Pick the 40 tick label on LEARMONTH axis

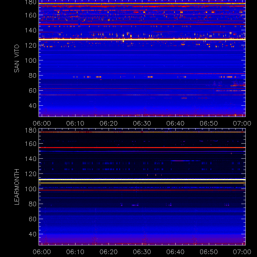[x=32, y=234]
